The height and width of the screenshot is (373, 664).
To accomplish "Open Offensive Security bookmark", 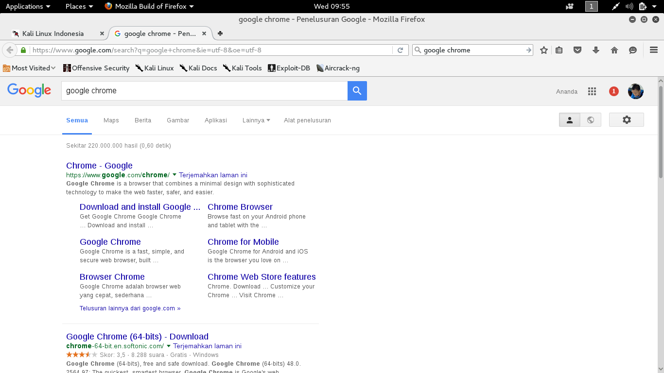I will 96,68.
